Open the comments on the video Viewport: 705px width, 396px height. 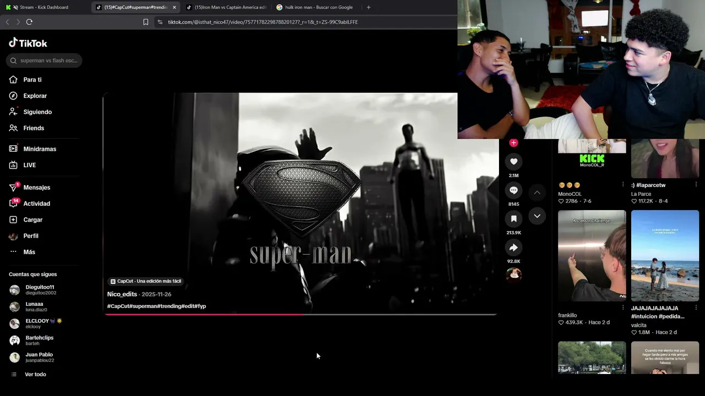513,190
